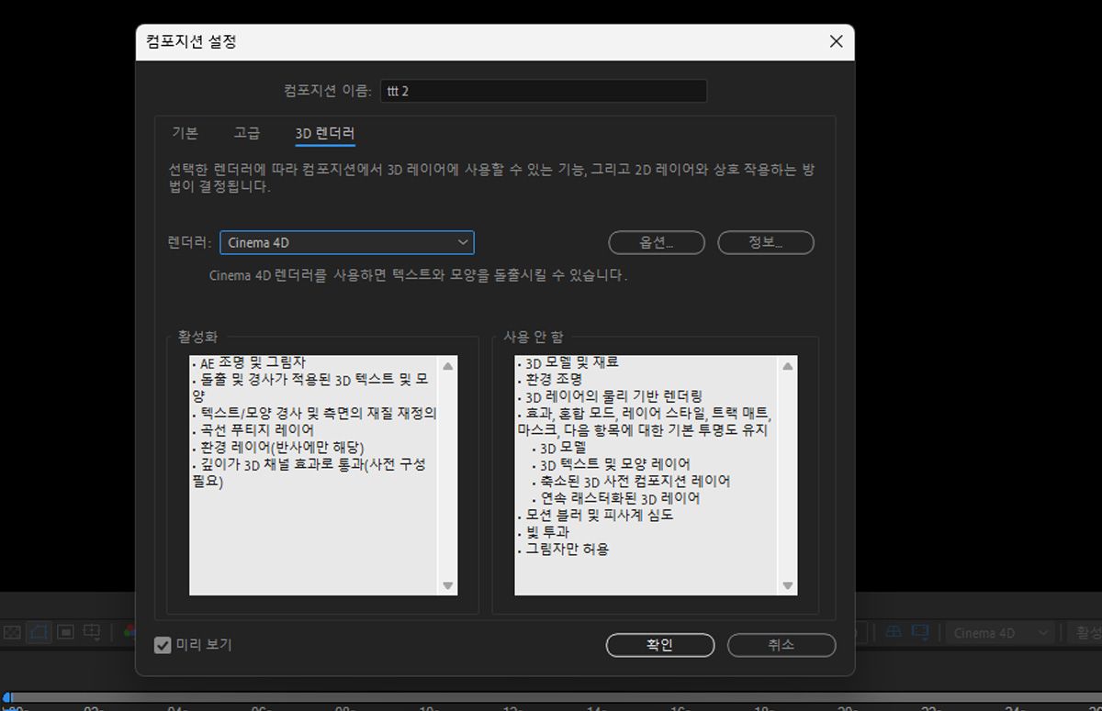Open the 렌더러 Cinema 4D dropdown
The image size is (1102, 711).
347,242
